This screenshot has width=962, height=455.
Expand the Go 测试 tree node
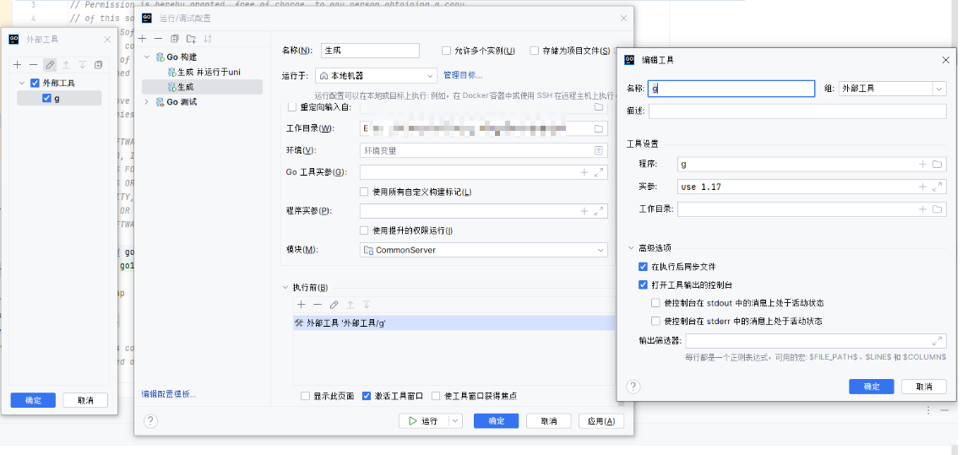[x=148, y=102]
